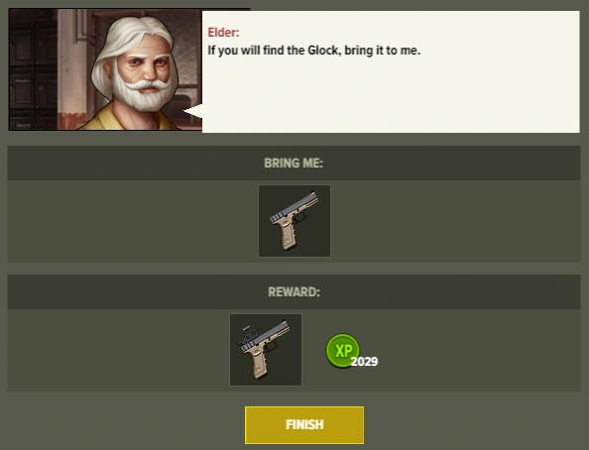The width and height of the screenshot is (589, 450).
Task: Click the dialogue text about the Glock
Action: click(x=314, y=51)
